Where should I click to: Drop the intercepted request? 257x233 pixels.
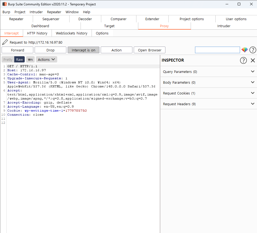(x=50, y=50)
